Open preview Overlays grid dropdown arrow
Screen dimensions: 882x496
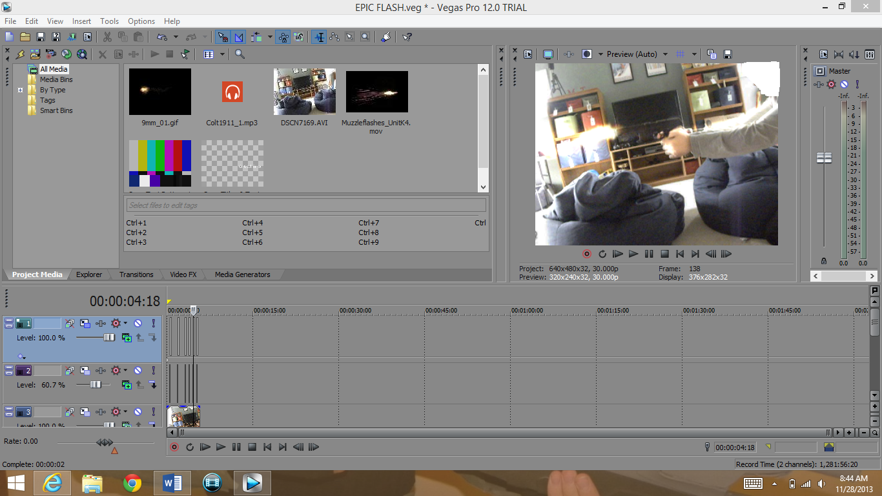694,54
